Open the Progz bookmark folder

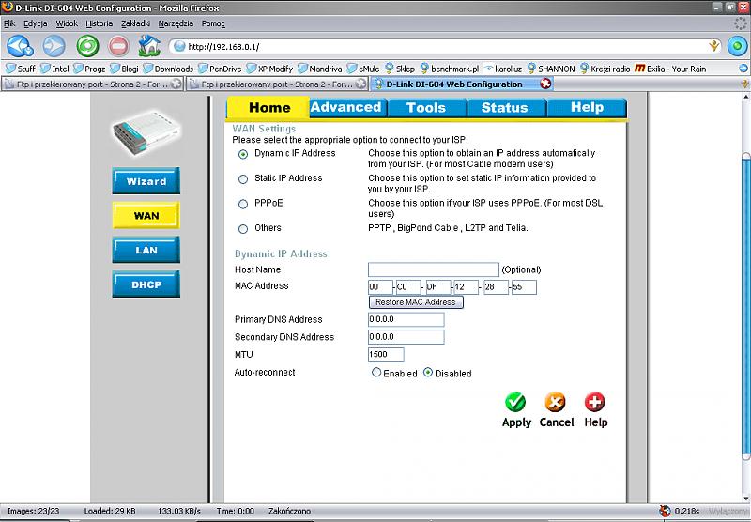point(89,69)
